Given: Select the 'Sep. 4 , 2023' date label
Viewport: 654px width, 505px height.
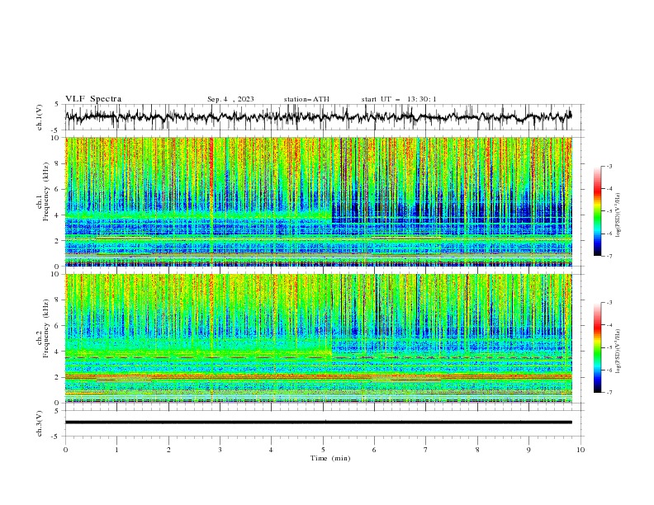Looking at the screenshot, I should [230, 99].
